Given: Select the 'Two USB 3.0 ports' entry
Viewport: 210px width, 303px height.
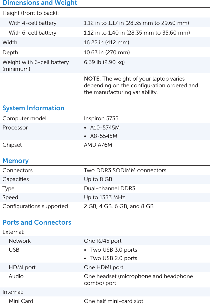Looking at the screenshot, I should pos(114,250).
